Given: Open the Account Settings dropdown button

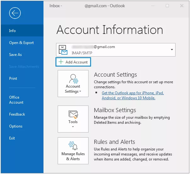Looking at the screenshot, I should click(x=73, y=84).
